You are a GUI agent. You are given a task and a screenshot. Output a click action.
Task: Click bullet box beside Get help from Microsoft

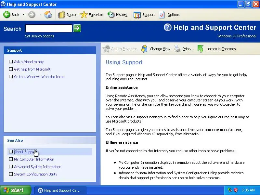coord(11,69)
